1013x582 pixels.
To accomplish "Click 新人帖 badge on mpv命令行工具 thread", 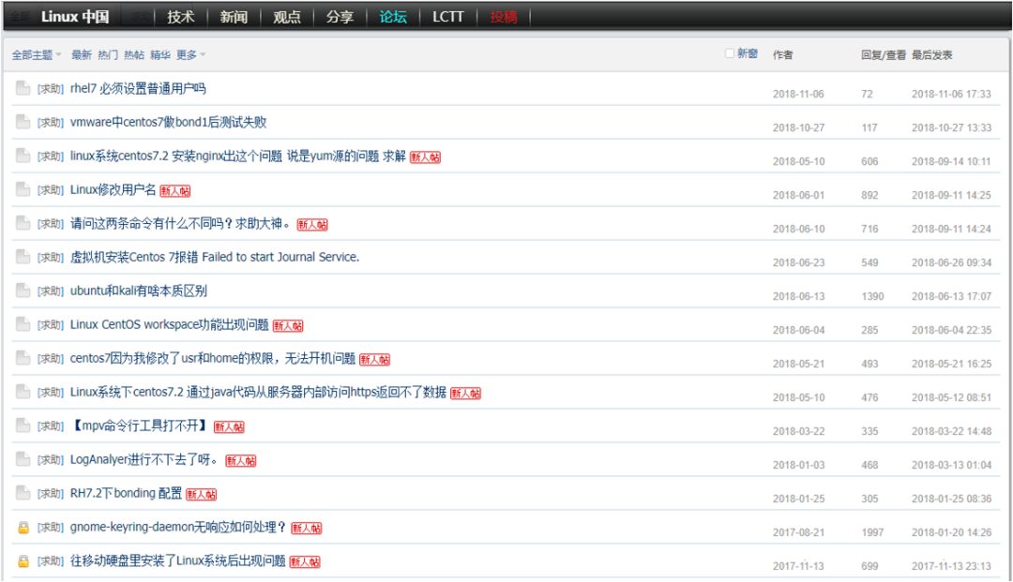I will [x=230, y=427].
